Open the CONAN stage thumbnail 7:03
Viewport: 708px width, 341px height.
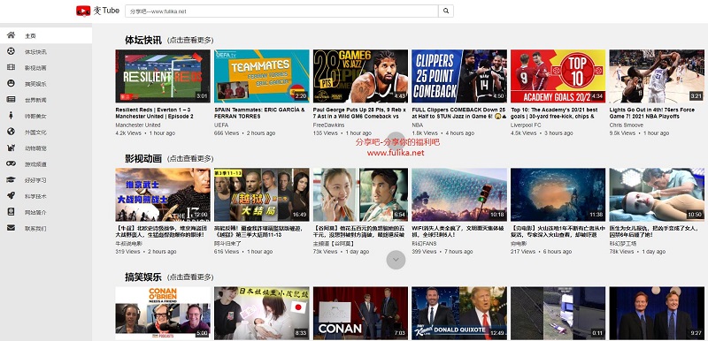click(360, 313)
